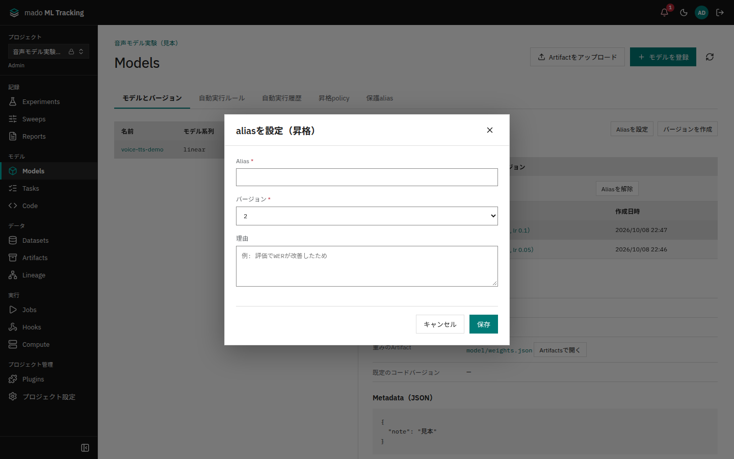Refresh the Models page
This screenshot has height=459, width=734.
coord(710,57)
